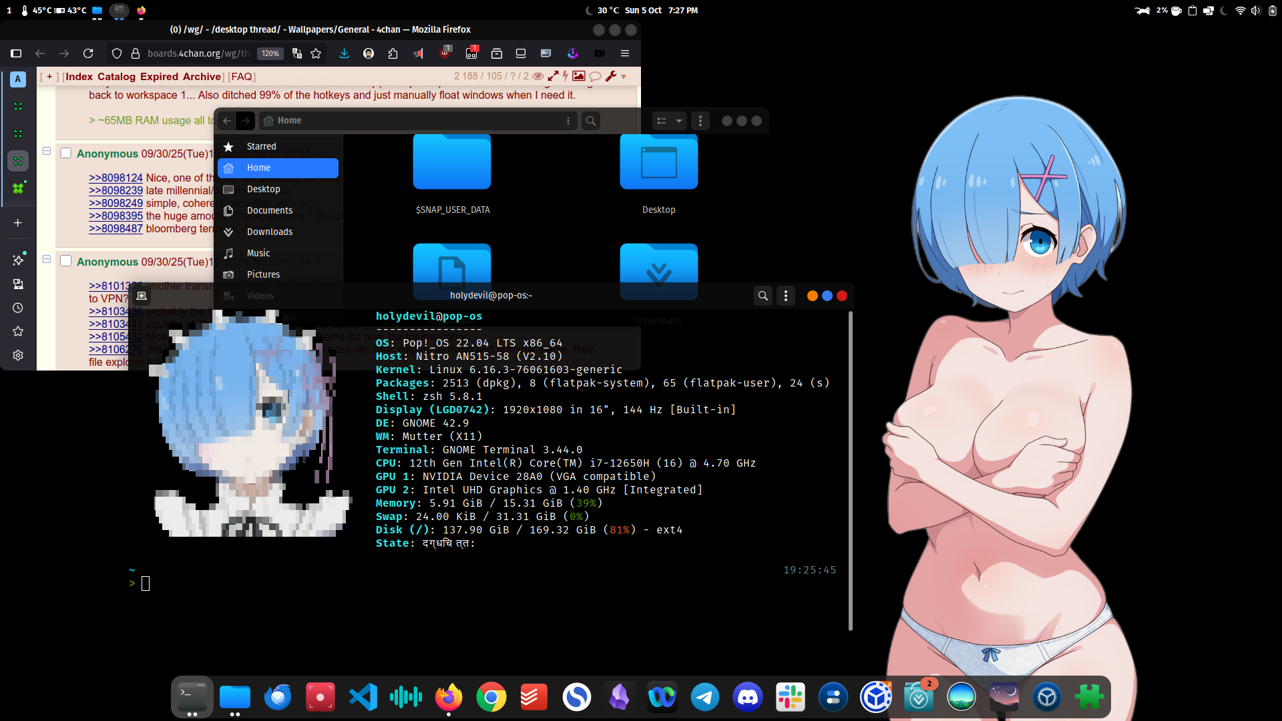The image size is (1282, 721).
Task: Follow the >>8098124 quote link
Action: (x=116, y=178)
